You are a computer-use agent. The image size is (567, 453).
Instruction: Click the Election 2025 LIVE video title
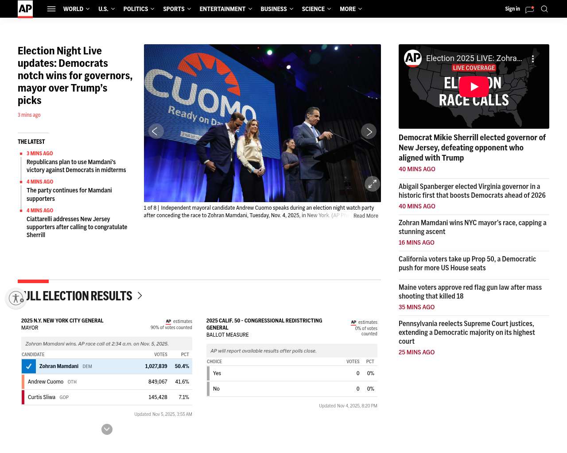474,58
